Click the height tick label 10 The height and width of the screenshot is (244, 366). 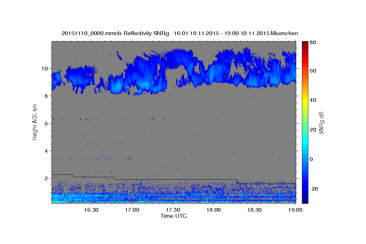tap(45, 68)
